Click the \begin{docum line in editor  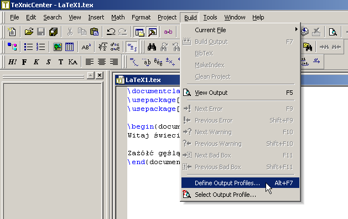154,126
